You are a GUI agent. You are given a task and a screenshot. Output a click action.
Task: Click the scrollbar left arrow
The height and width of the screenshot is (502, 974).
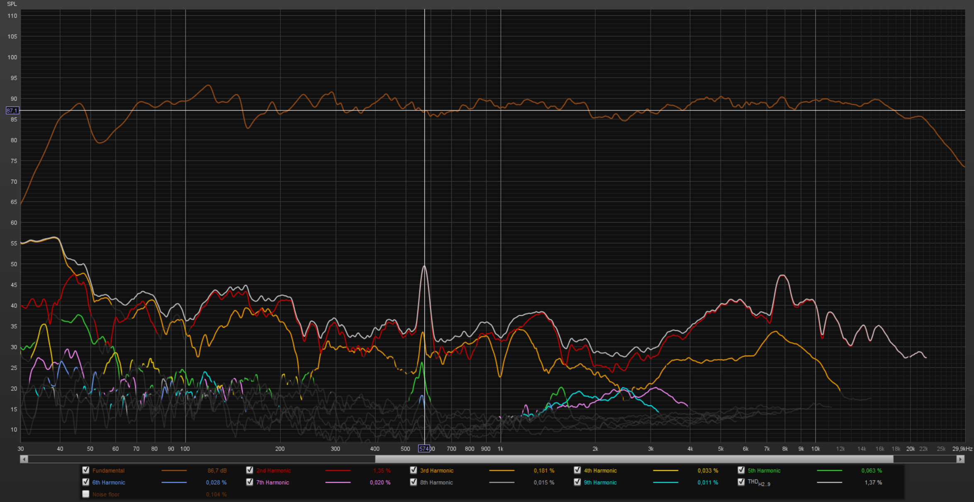[24, 459]
